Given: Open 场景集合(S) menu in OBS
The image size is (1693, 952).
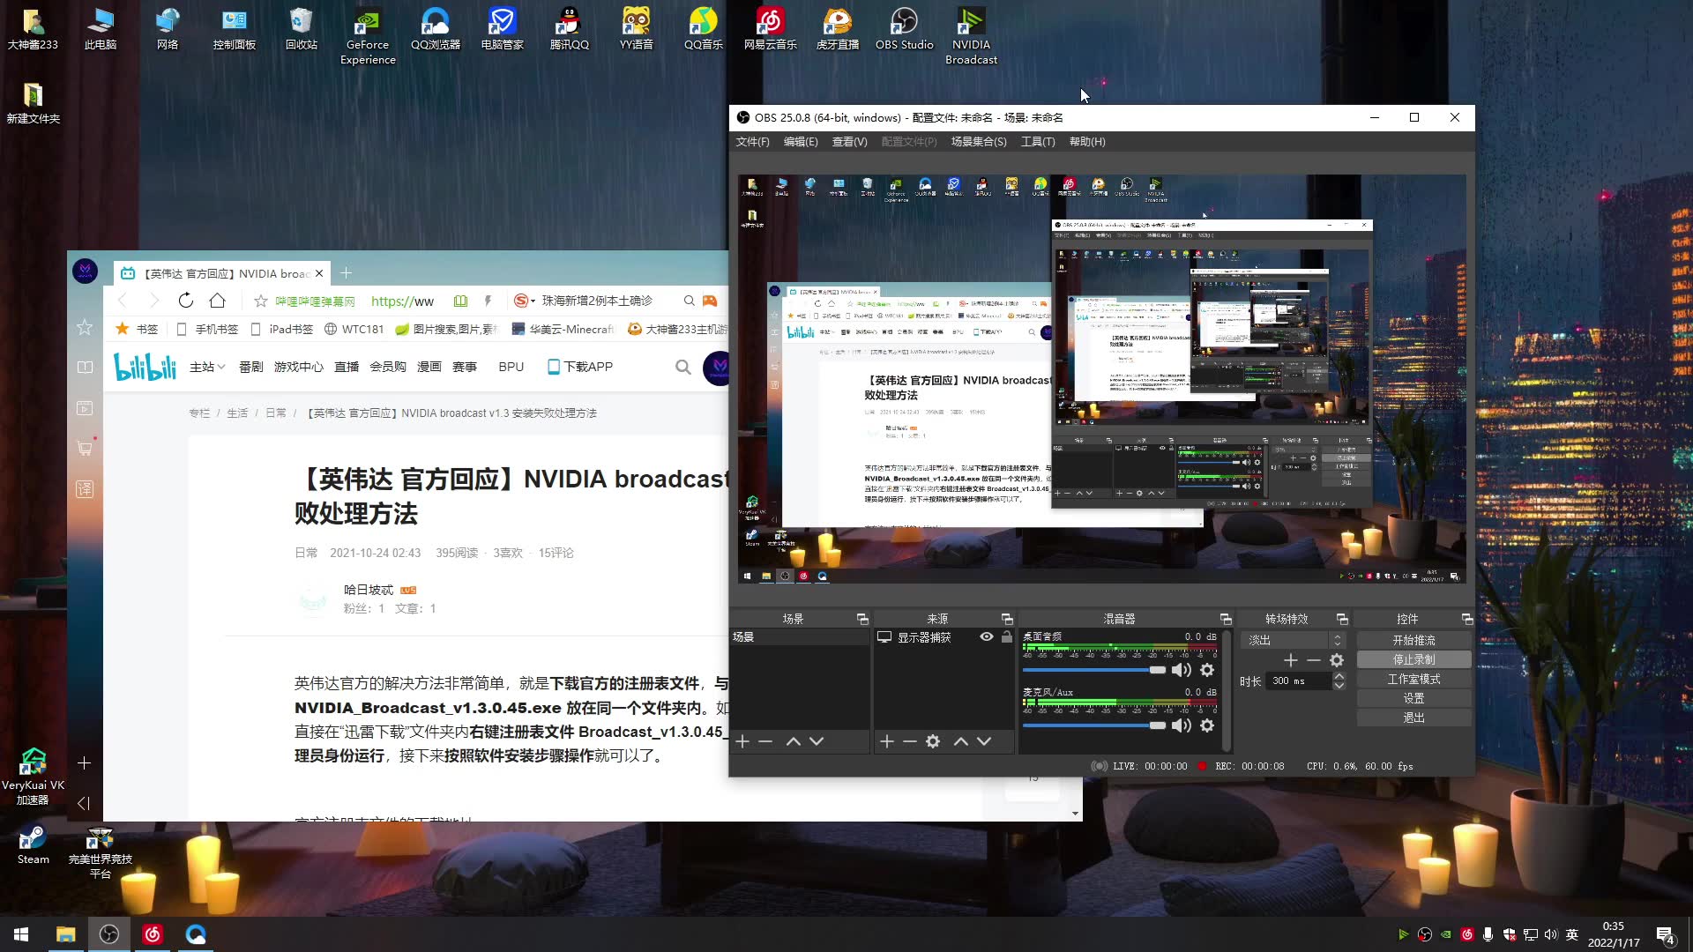Looking at the screenshot, I should (979, 142).
